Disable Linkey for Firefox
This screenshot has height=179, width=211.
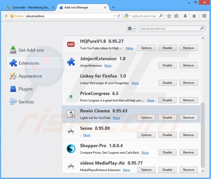167,83
